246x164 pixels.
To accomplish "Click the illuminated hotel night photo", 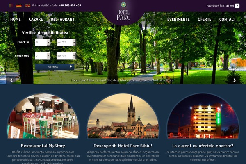I will click(x=203, y=116).
